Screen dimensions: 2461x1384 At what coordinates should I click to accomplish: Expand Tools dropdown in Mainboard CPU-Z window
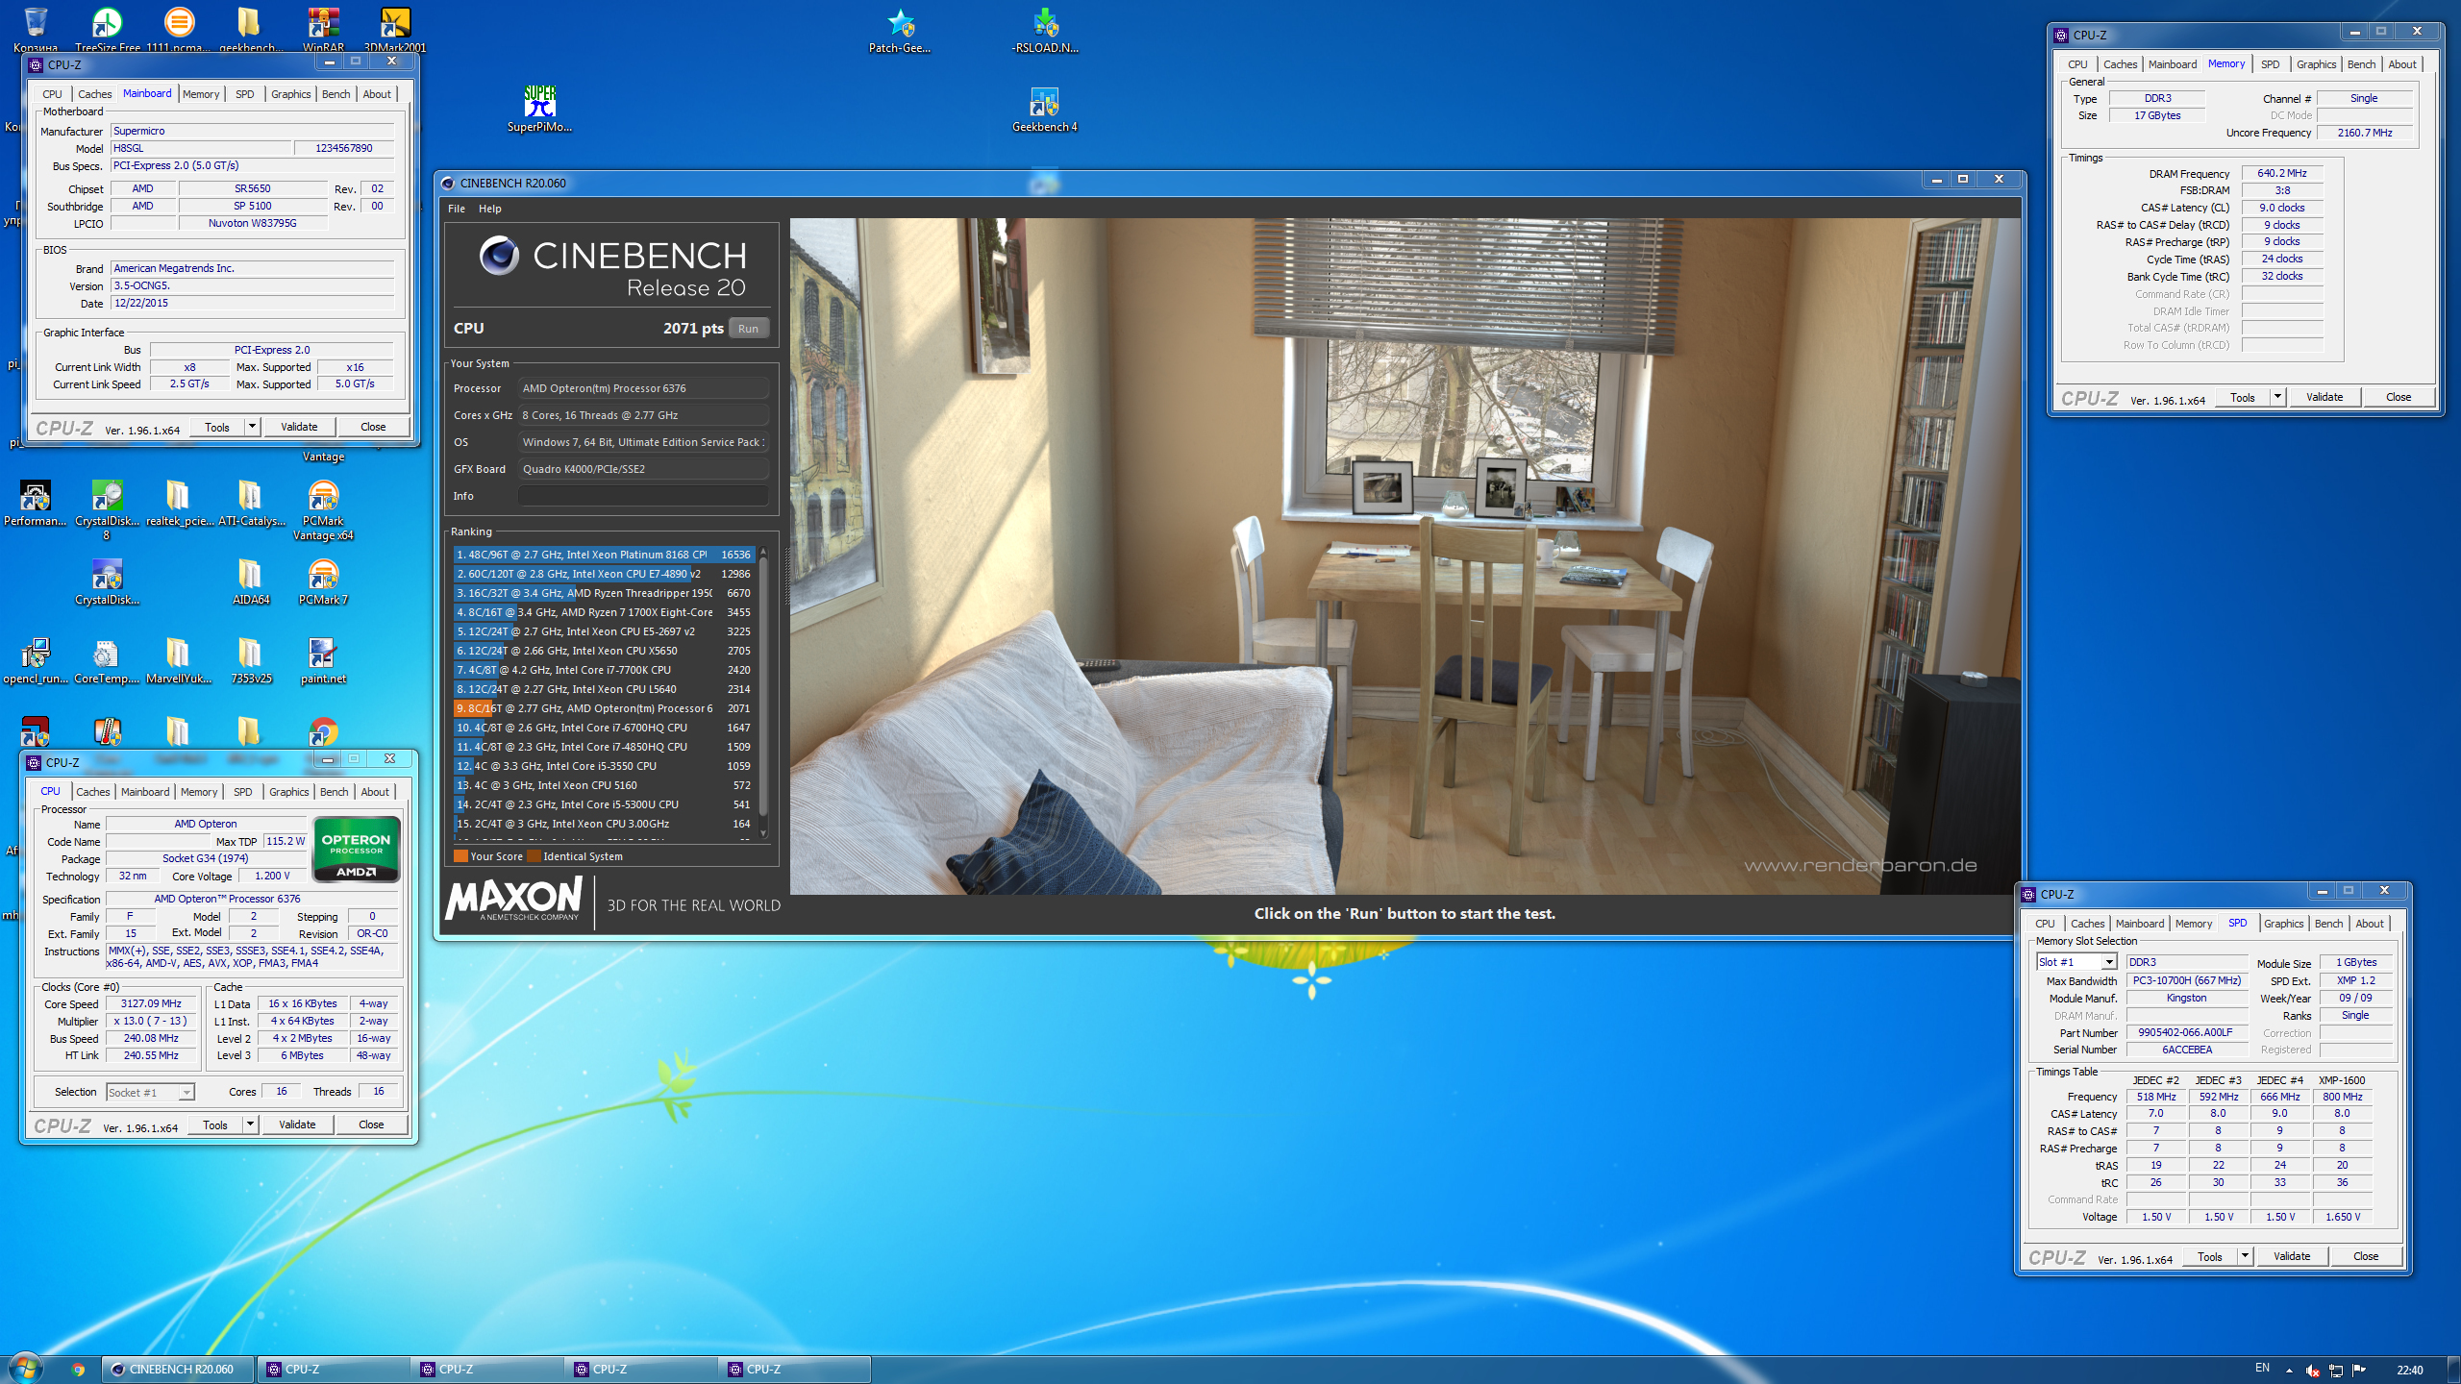click(x=252, y=427)
